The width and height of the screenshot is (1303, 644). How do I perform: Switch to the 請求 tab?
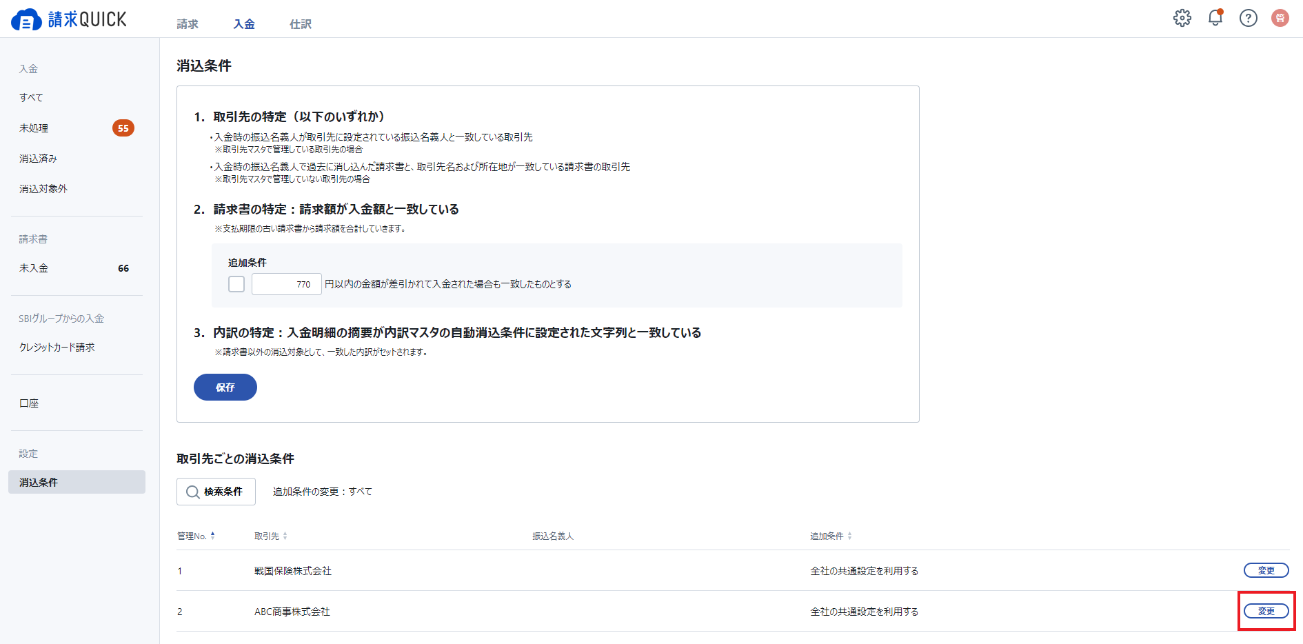(188, 24)
